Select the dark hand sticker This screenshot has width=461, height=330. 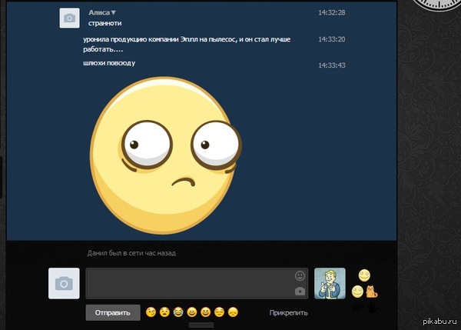(x=371, y=308)
